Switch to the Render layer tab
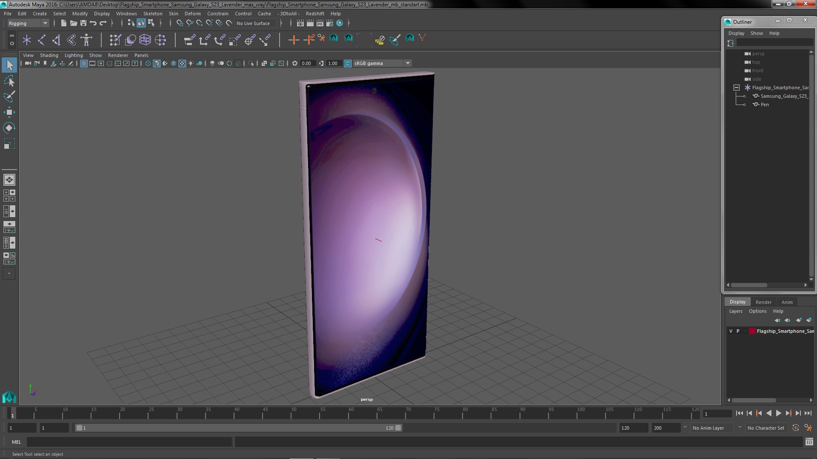Screen dimensions: 817x459 point(763,302)
